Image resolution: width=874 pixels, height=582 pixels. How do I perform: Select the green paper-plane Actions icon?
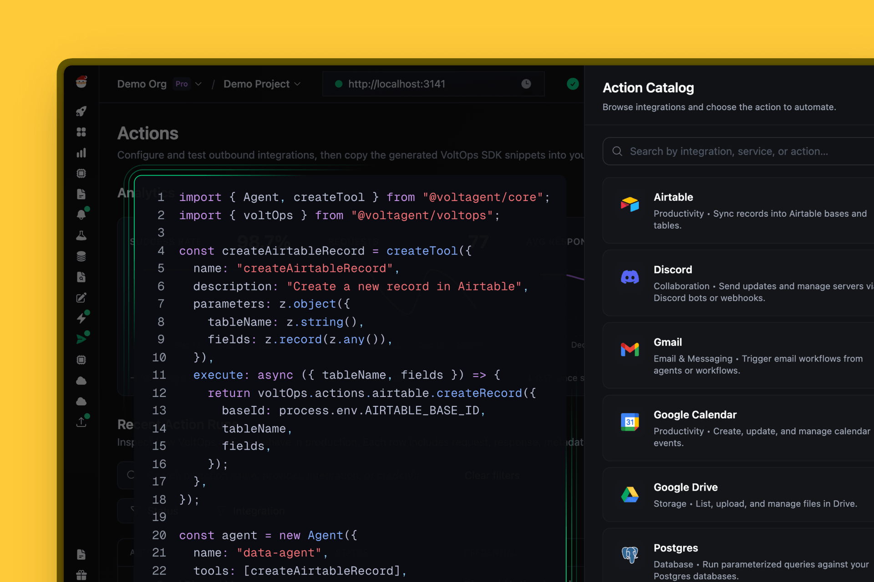(81, 339)
